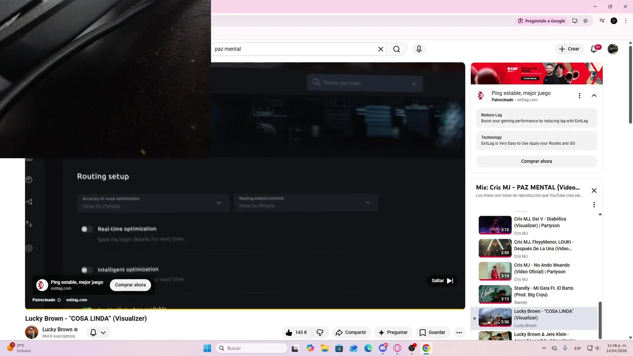Open the Chrome profile avatar
The image size is (633, 356).
[x=614, y=21]
